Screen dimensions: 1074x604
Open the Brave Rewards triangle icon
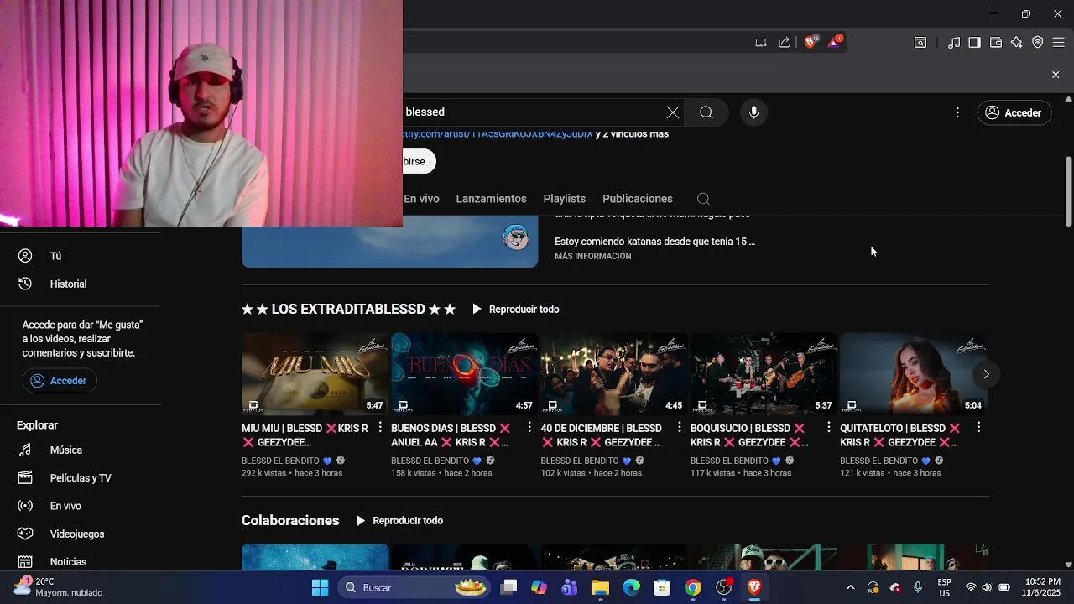(x=835, y=42)
